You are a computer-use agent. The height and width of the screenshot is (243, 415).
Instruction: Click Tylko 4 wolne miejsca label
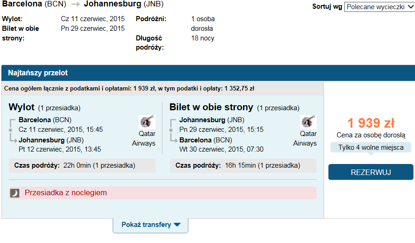coord(371,147)
